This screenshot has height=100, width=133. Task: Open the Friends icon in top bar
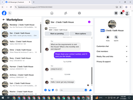click(66, 13)
